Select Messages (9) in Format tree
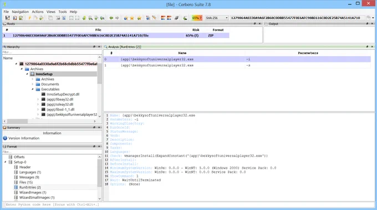The image size is (377, 210). [29, 177]
